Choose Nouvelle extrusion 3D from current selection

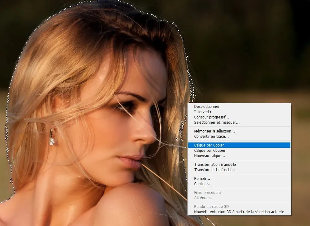pyautogui.click(x=239, y=212)
